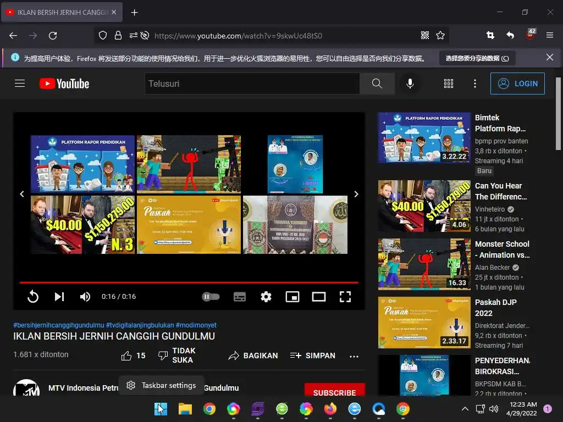Start voice search with microphone

[x=410, y=84]
